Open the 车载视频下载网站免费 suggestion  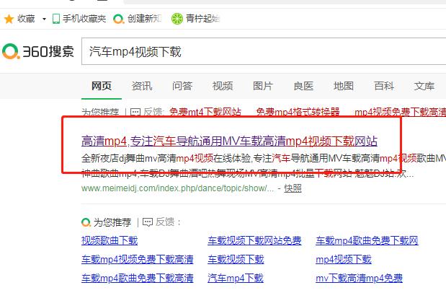click(x=254, y=240)
